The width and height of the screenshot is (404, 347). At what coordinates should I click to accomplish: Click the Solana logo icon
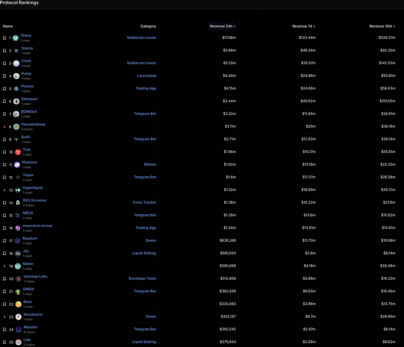point(17,51)
